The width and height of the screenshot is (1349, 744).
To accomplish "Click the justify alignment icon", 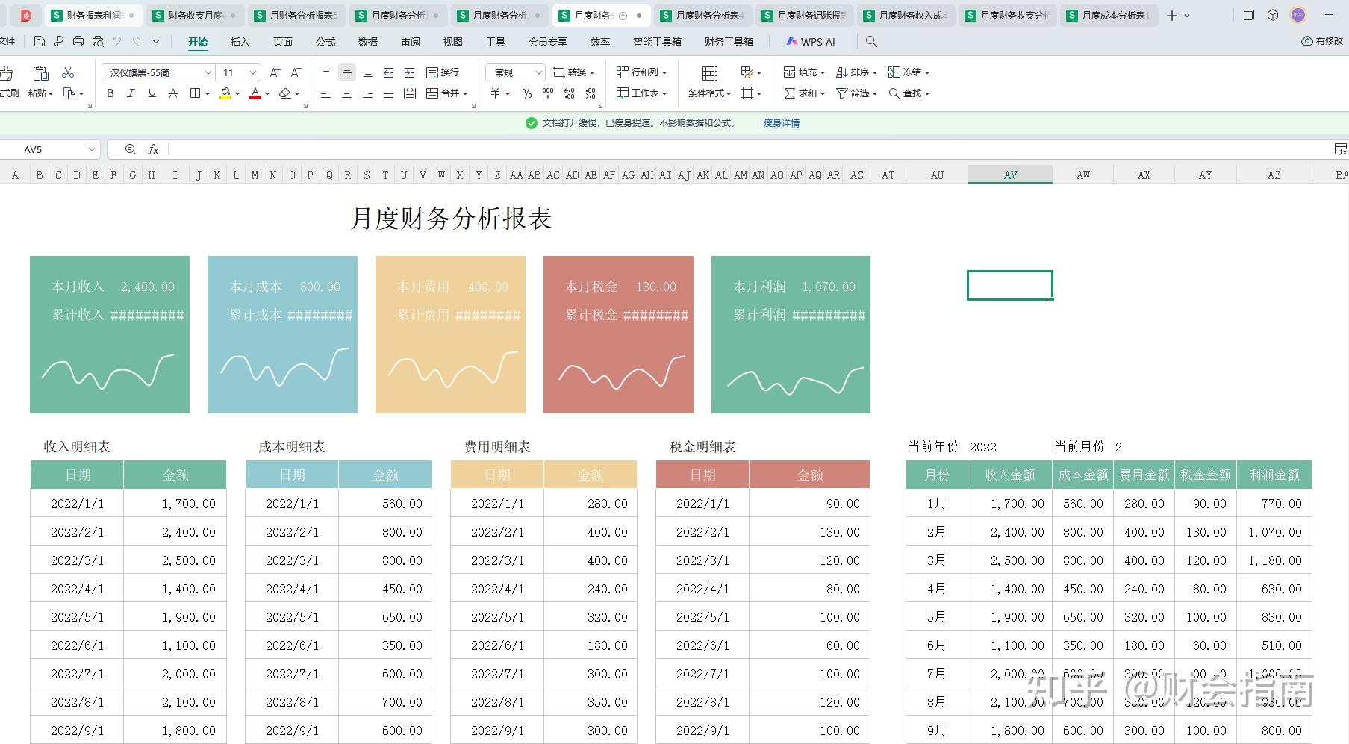I will pos(389,93).
